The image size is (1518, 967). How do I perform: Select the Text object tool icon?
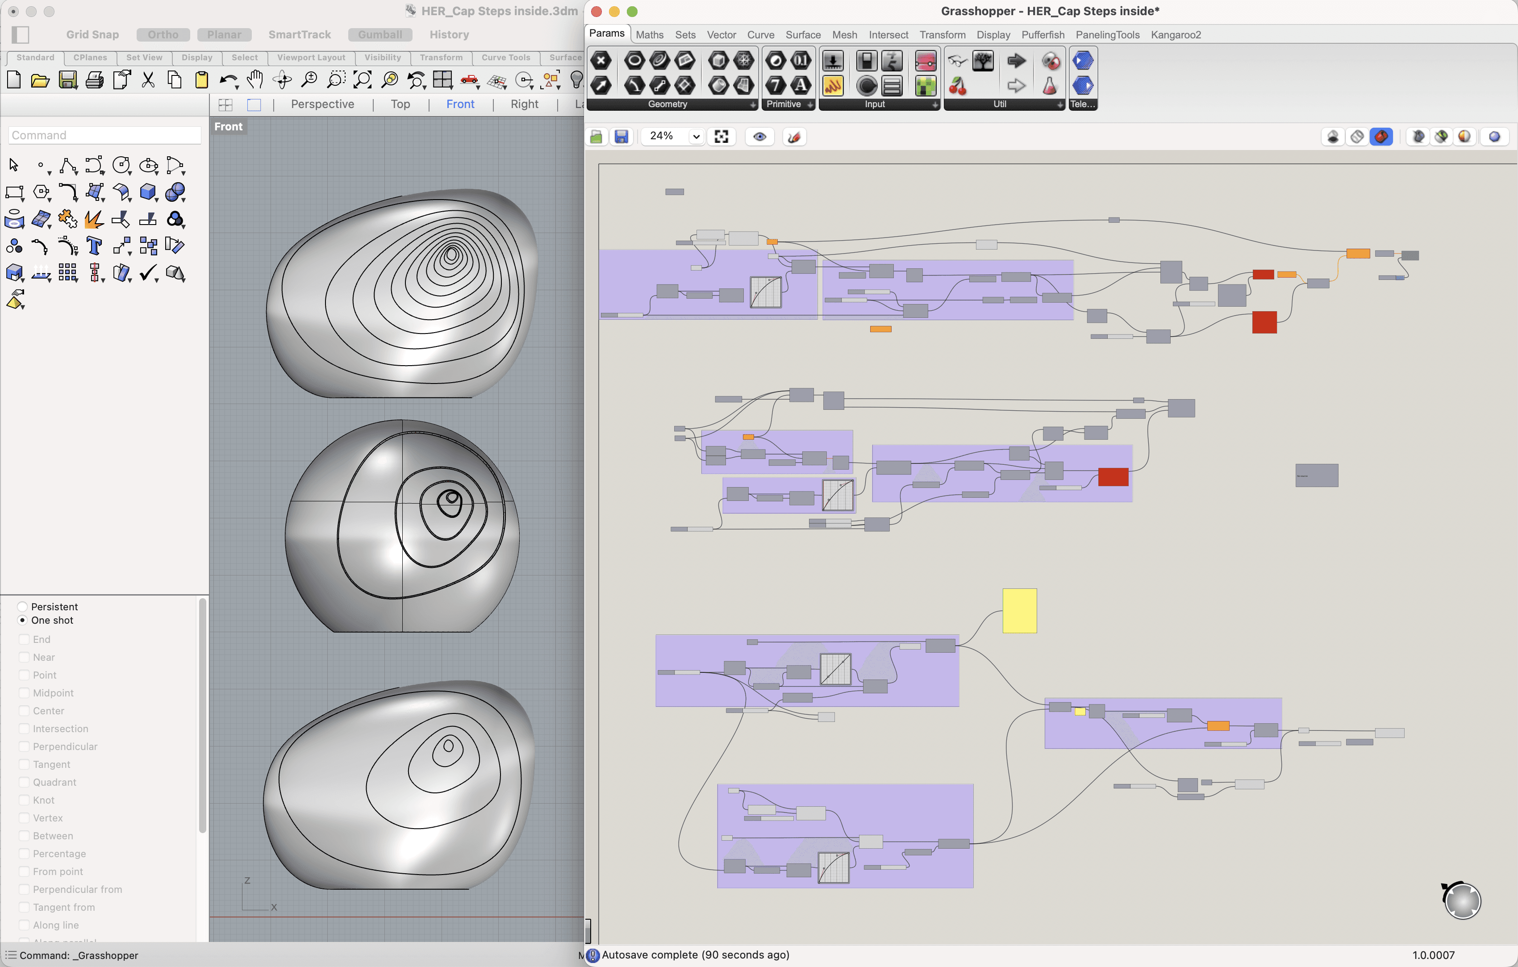[94, 246]
